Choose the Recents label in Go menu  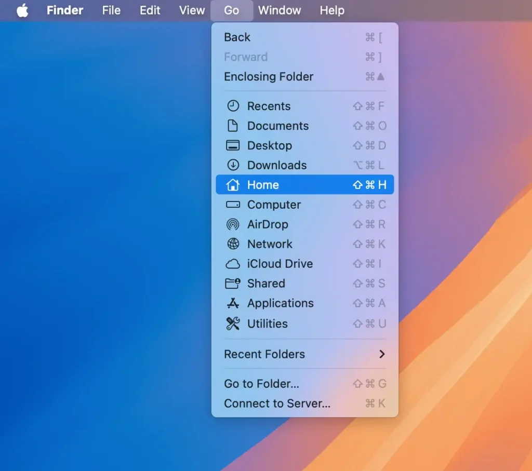[269, 106]
